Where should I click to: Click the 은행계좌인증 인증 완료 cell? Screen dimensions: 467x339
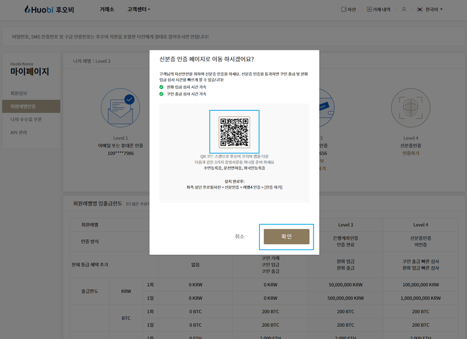pos(346,241)
